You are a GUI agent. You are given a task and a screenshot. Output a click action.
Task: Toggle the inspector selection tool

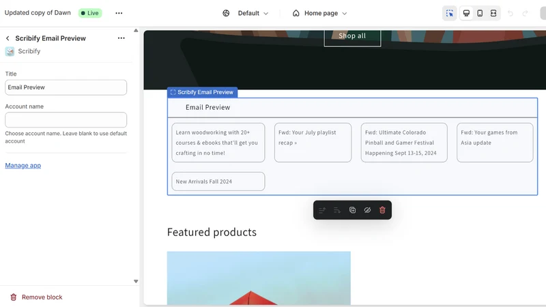[450, 13]
